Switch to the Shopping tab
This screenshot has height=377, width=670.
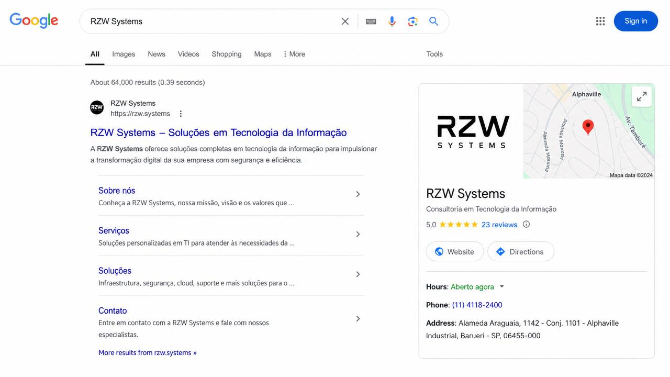pos(227,54)
